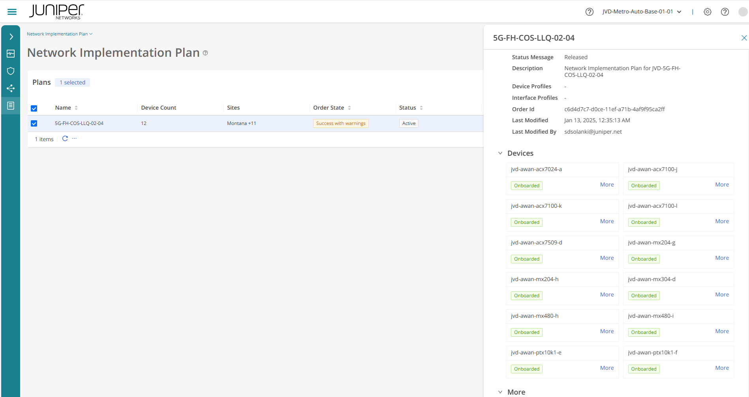Open the user profile avatar

click(743, 12)
